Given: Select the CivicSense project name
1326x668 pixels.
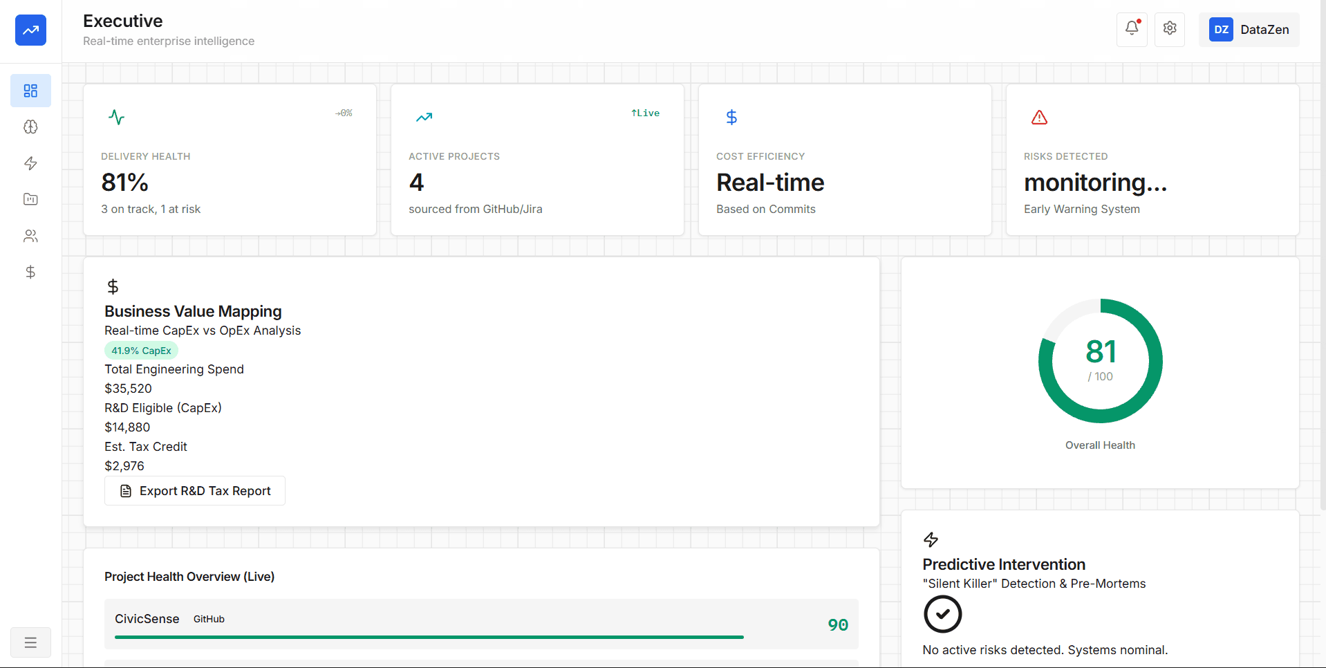Looking at the screenshot, I should point(147,619).
